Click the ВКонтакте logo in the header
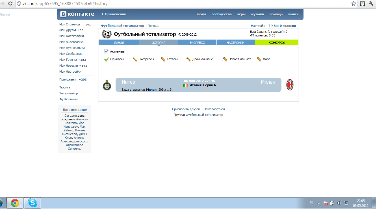Screen dimensions: 386x217 (77, 14)
